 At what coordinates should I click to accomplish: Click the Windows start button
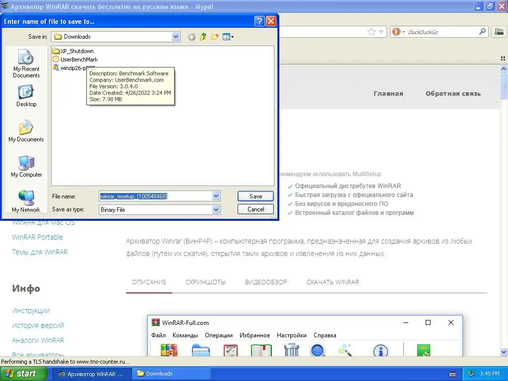pyautogui.click(x=23, y=374)
